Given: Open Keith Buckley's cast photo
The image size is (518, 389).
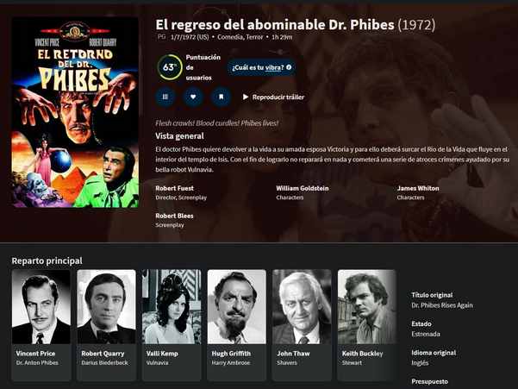Looking at the screenshot, I should click(x=367, y=307).
